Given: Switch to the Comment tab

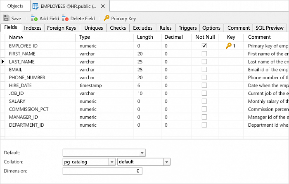Looking at the screenshot, I should (239, 28).
